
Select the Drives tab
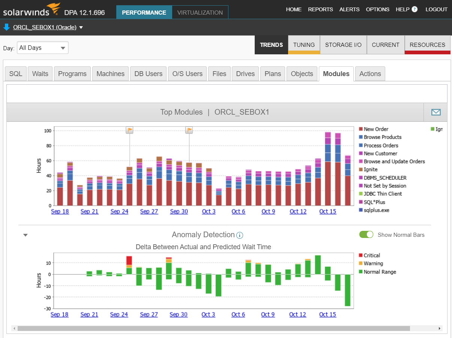click(x=245, y=74)
